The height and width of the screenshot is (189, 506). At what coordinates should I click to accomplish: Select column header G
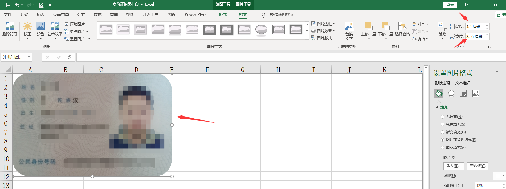243,70
